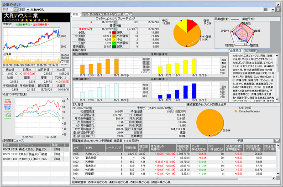
Task: Click the 12ヶ月株価変化率 column header
Action: pos(199,148)
